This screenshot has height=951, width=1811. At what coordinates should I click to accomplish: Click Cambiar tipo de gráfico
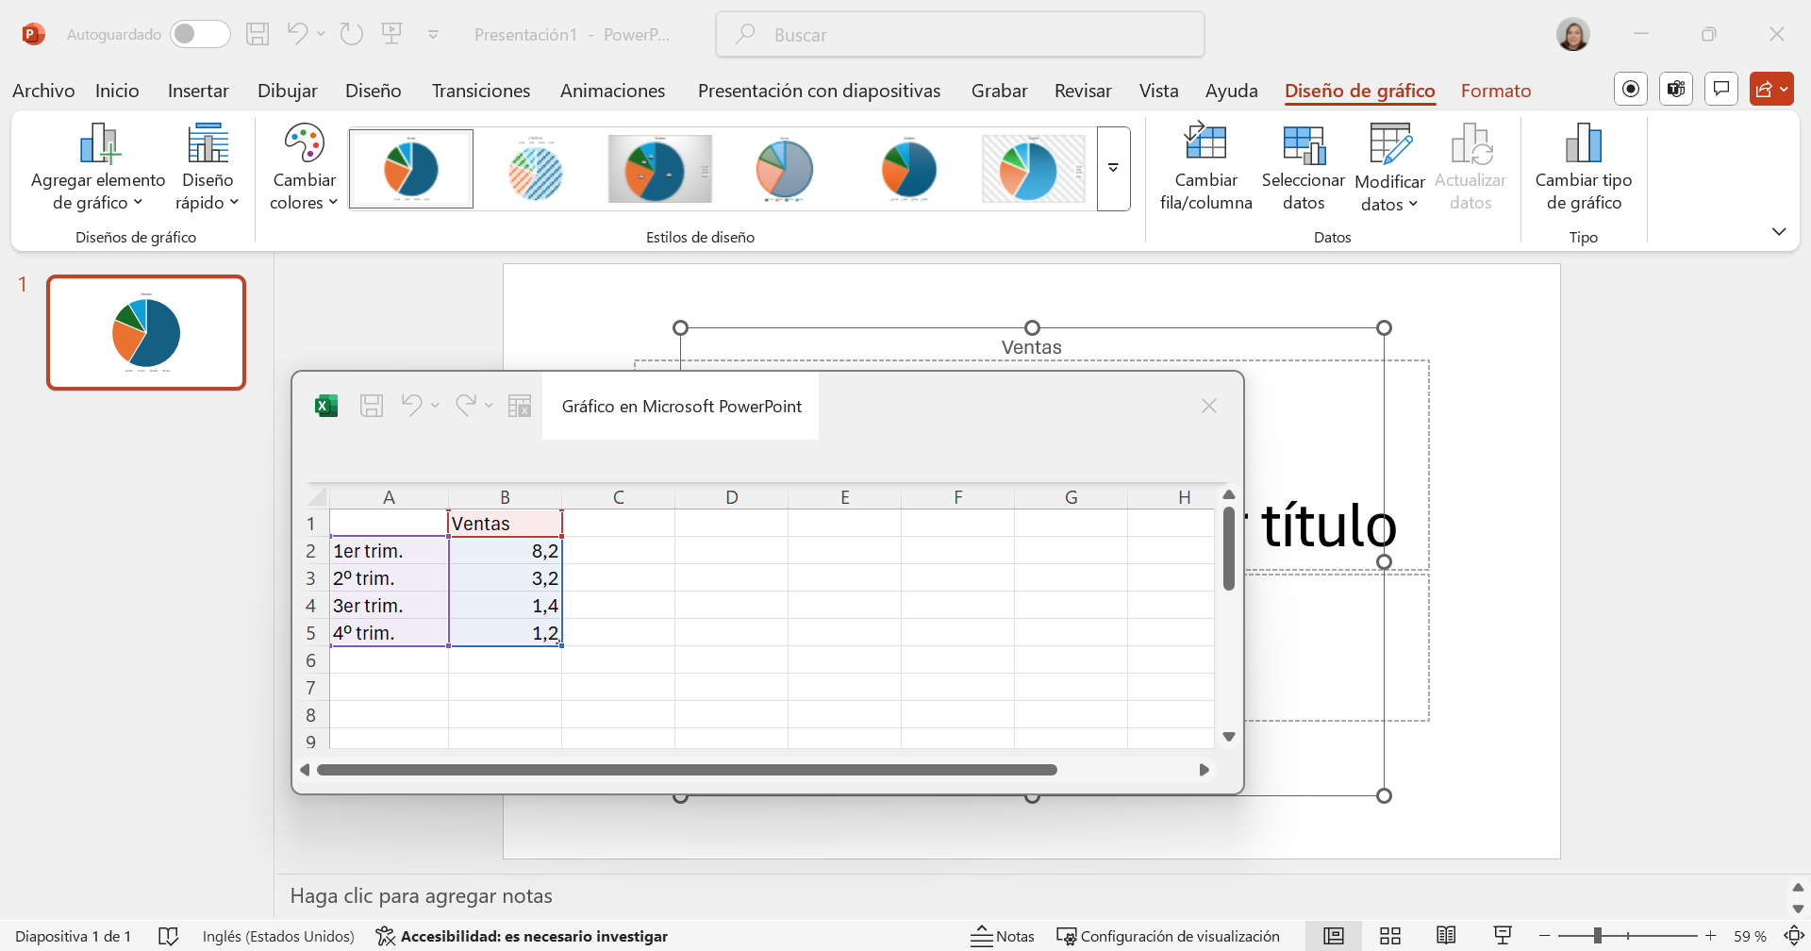pos(1583,167)
